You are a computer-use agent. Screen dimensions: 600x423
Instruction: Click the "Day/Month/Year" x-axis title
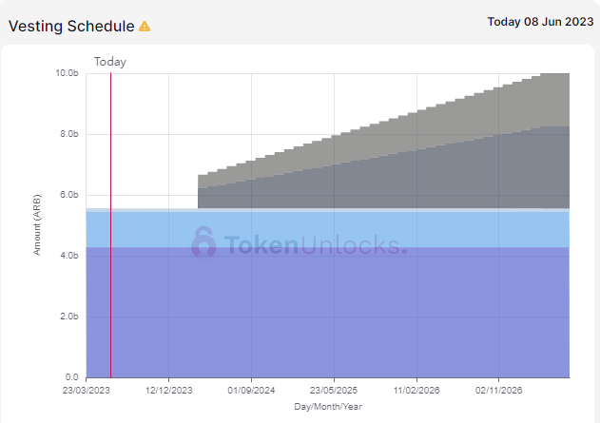[x=327, y=407]
